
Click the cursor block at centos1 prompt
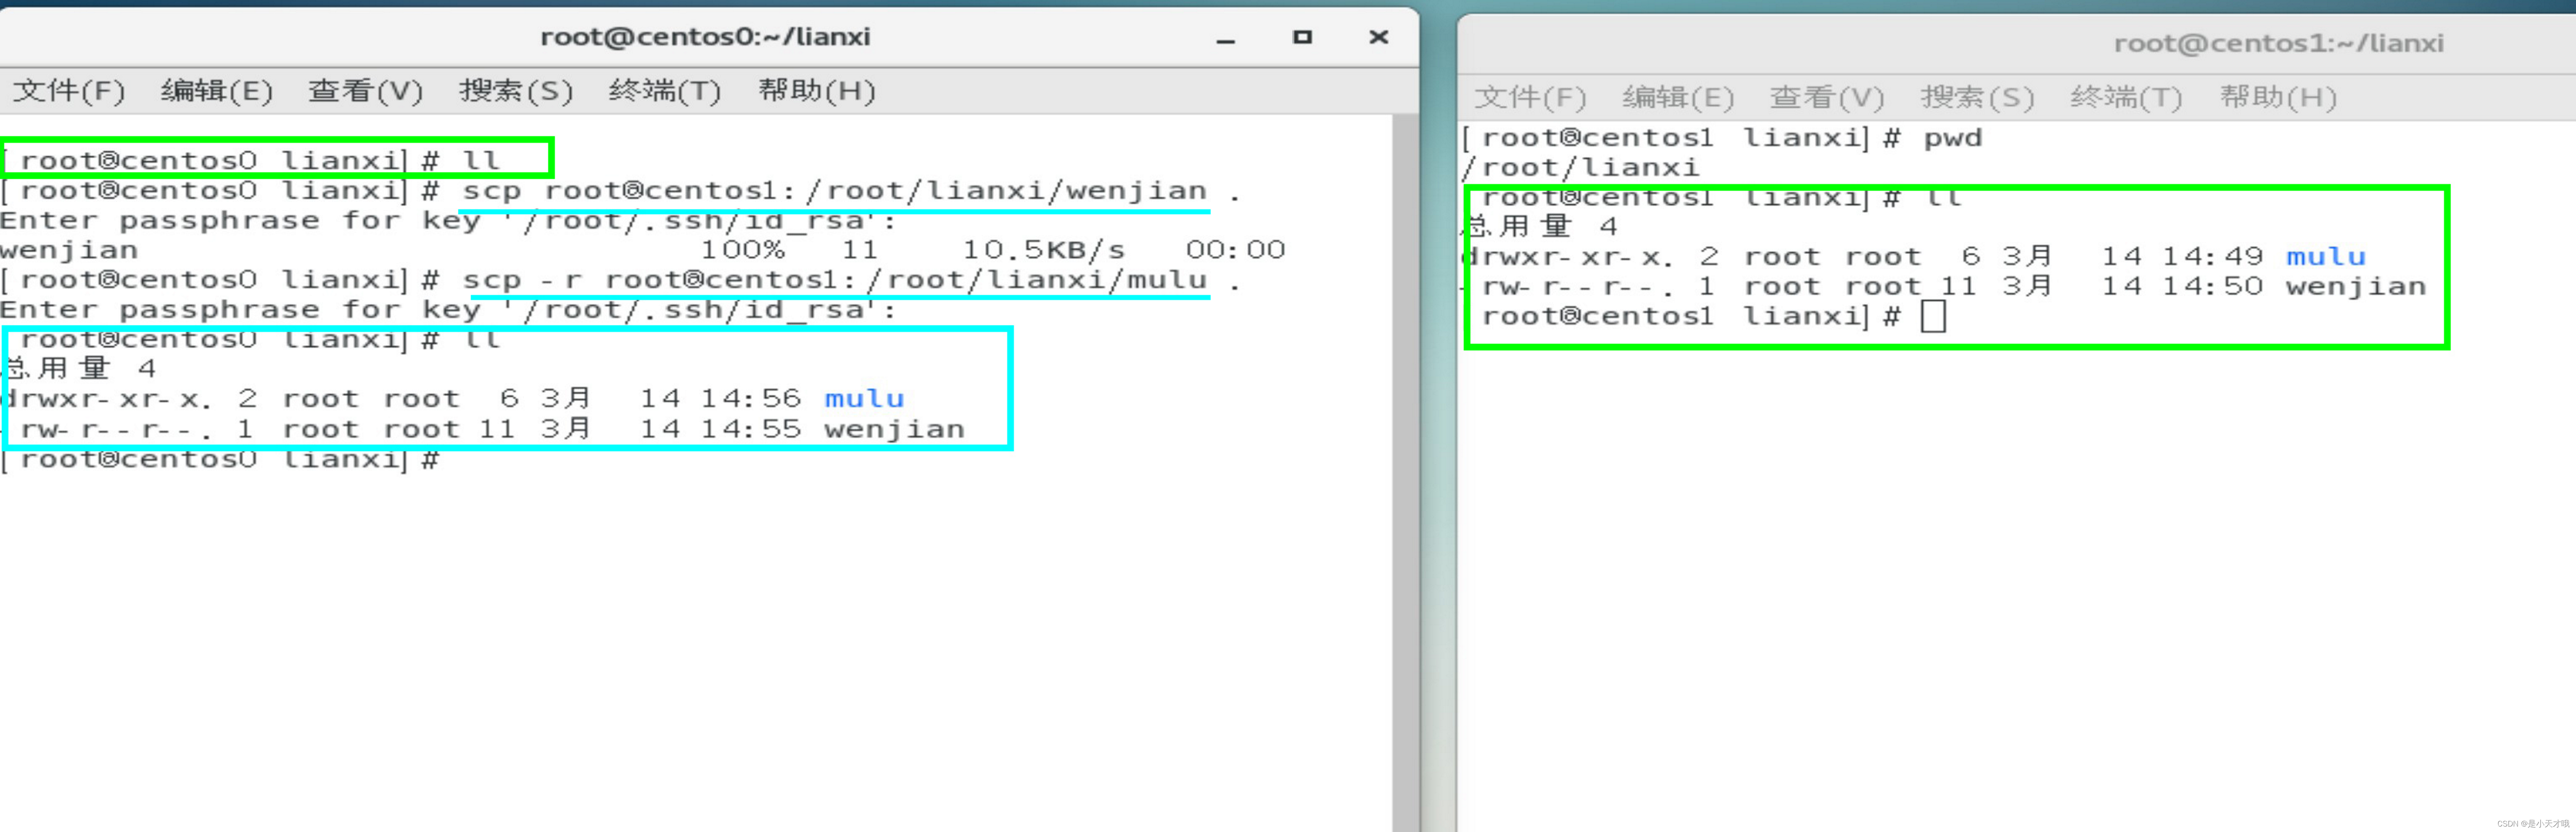click(1933, 316)
